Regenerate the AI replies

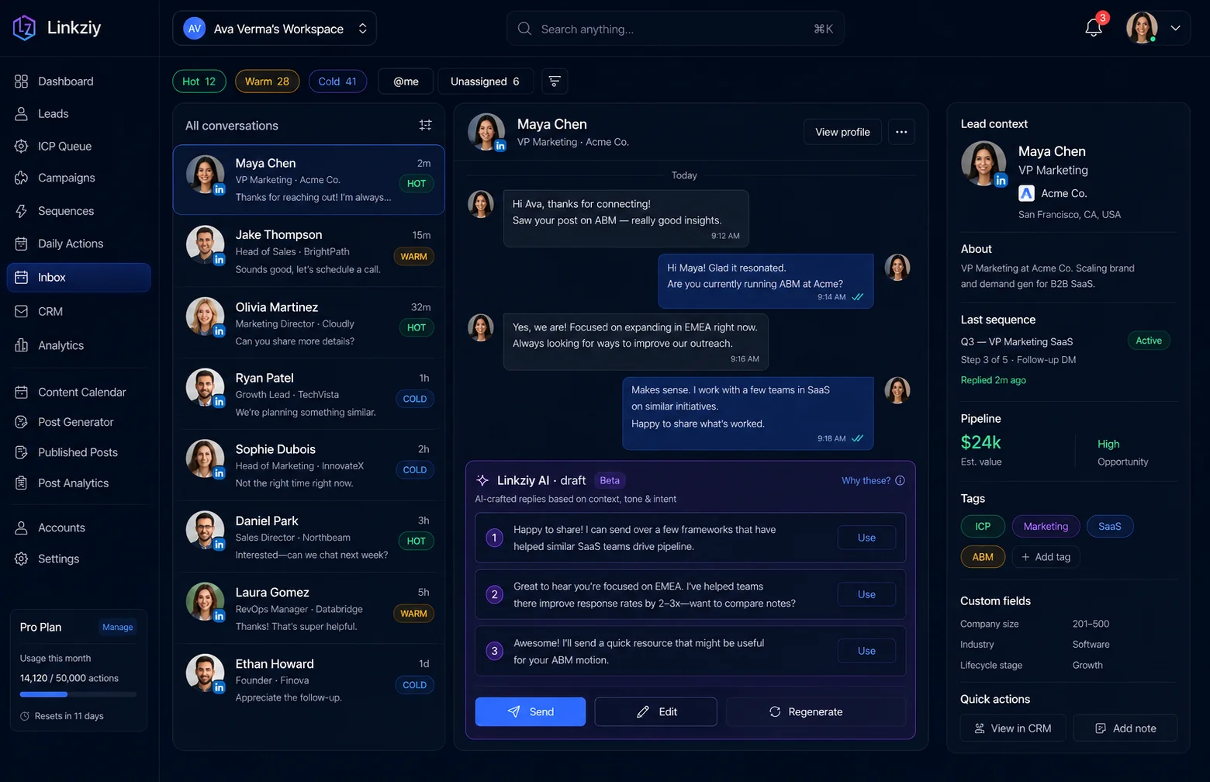coord(815,711)
